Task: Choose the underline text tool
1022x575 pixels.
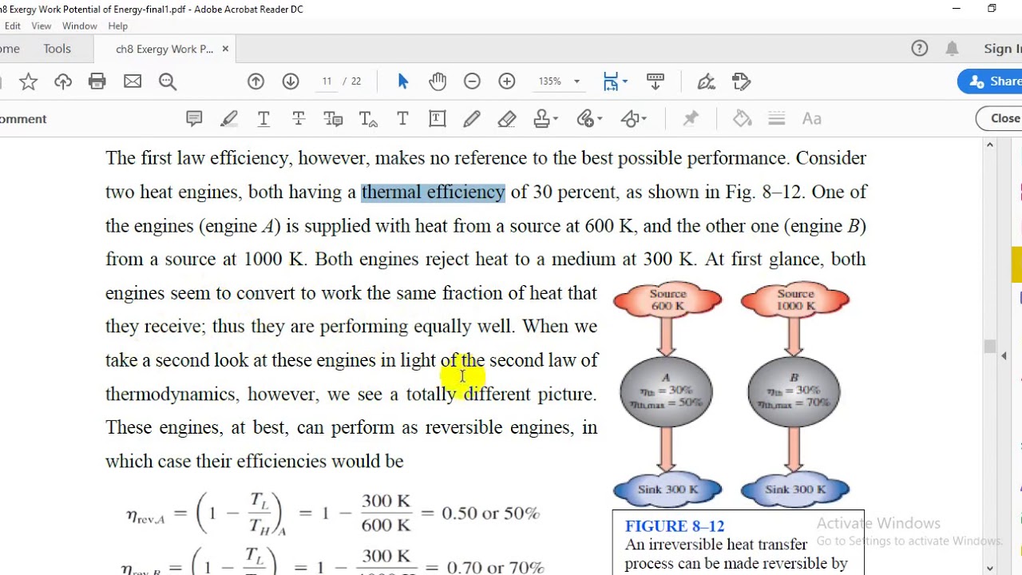Action: point(263,119)
